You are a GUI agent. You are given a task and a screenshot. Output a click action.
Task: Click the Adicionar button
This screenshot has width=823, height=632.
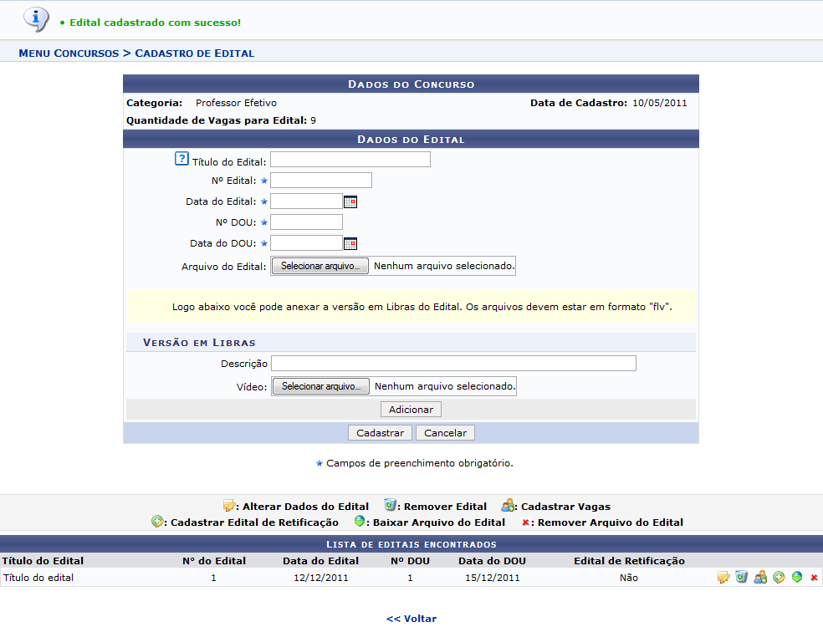coord(411,410)
